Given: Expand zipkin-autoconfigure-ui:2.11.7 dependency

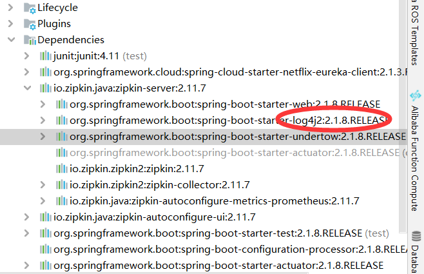Looking at the screenshot, I should (x=26, y=217).
